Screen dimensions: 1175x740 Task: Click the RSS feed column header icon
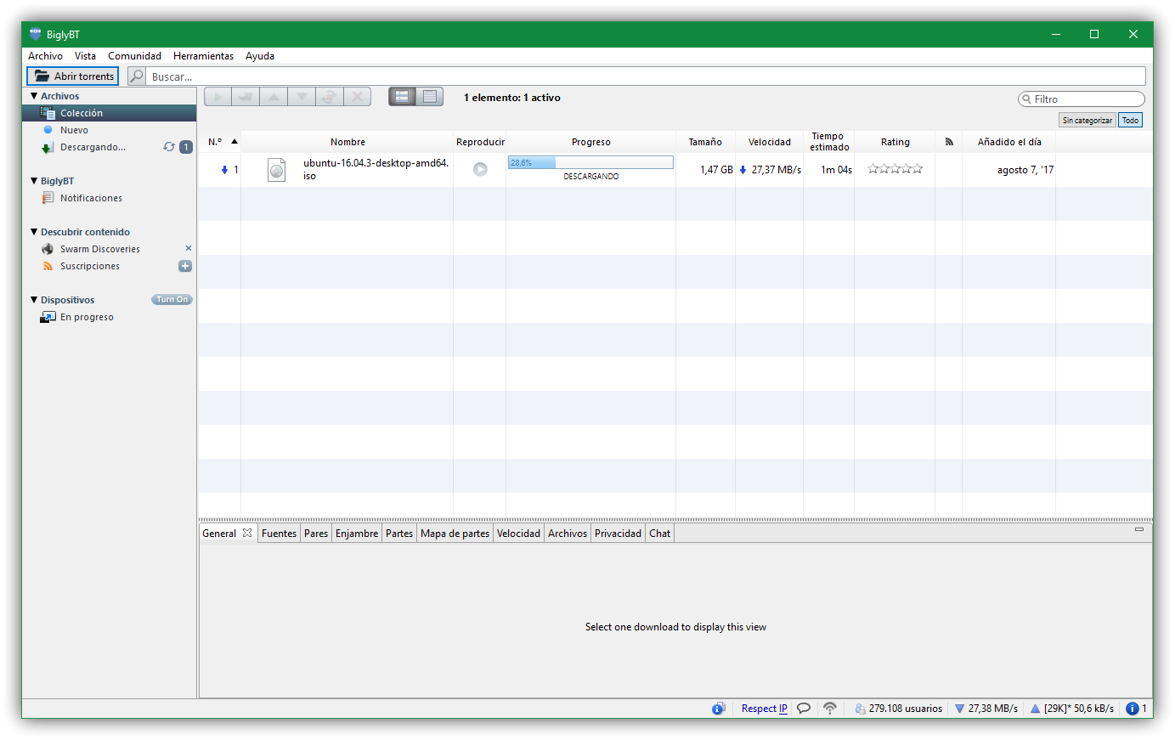pos(949,142)
